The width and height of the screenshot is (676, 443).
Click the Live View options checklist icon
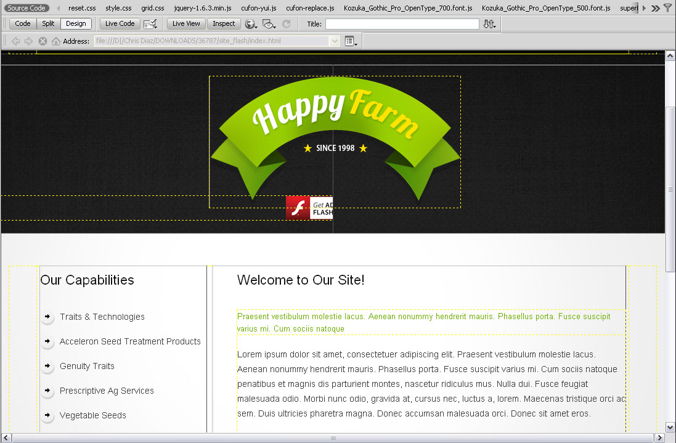[150, 24]
